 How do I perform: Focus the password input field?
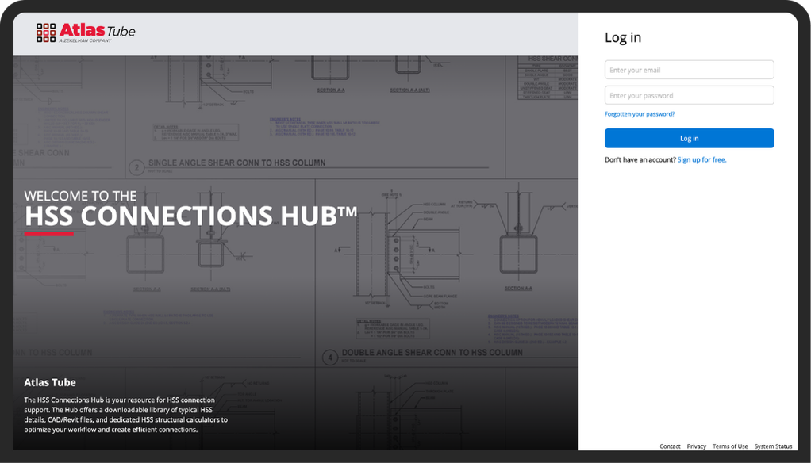689,95
